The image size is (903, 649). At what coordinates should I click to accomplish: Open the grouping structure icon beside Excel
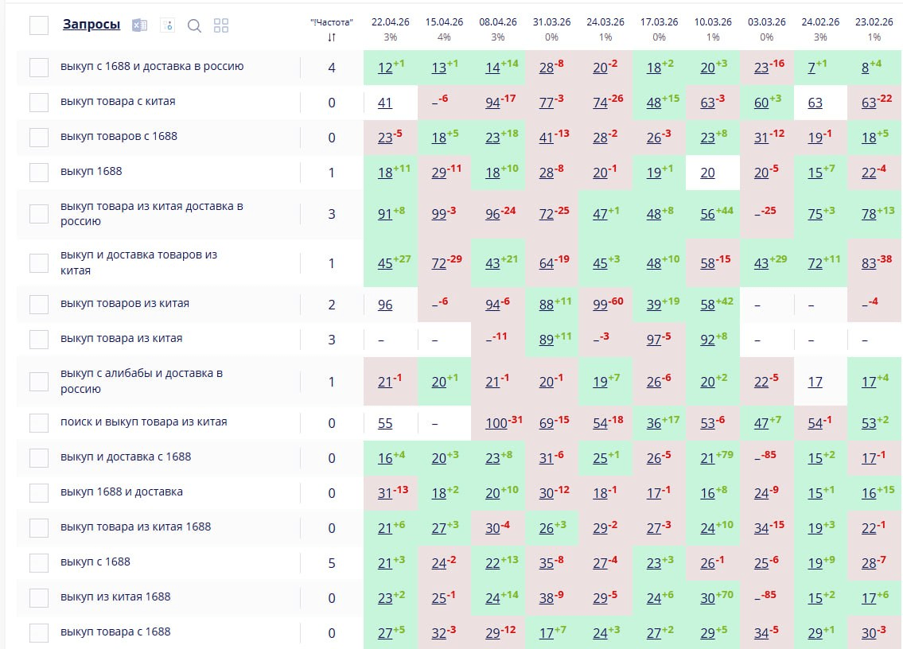(x=168, y=25)
